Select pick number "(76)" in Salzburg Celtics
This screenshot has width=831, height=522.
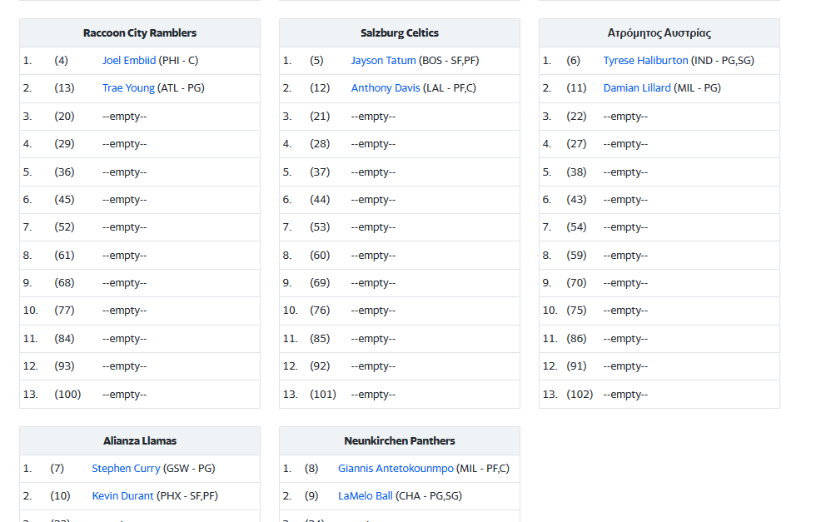tap(320, 311)
